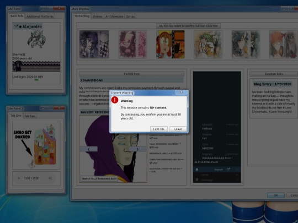Image resolution: width=298 pixels, height=223 pixels.
Task: Open the purple-haired checkered kin thumbnail
Action: (94, 44)
